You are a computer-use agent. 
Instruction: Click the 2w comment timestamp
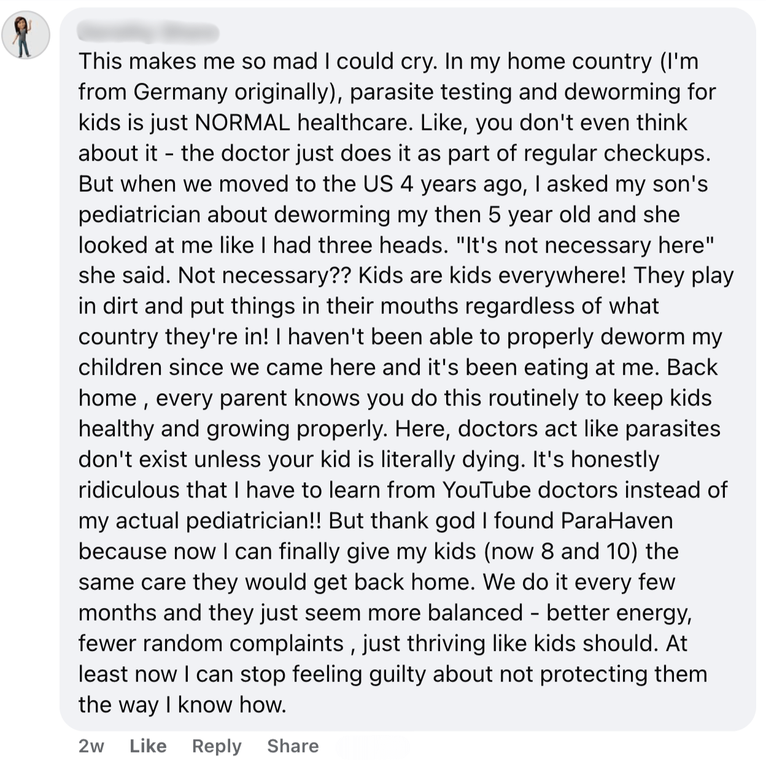(x=91, y=746)
